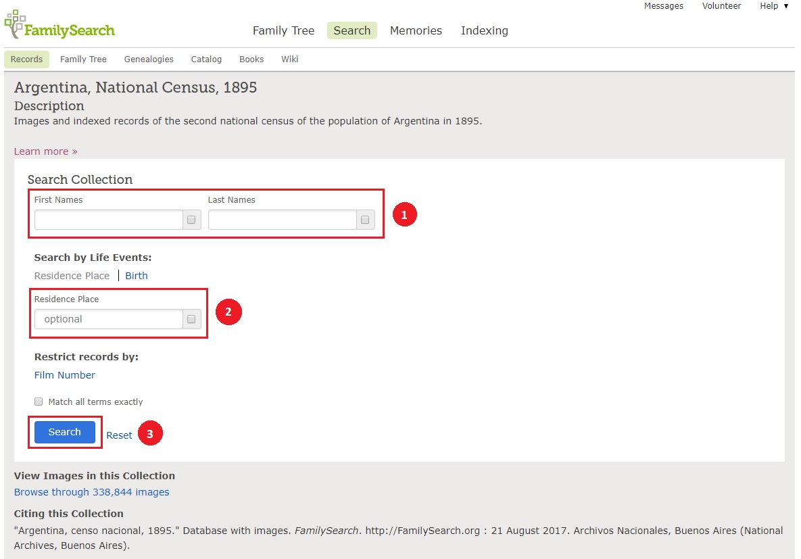Go to Family Tree in main navigation
Screen dimensions: 801x559
point(283,30)
